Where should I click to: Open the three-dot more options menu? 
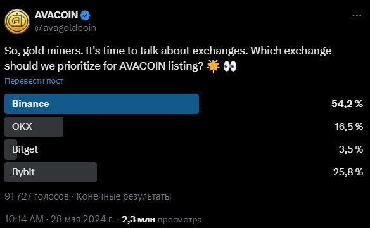[357, 16]
